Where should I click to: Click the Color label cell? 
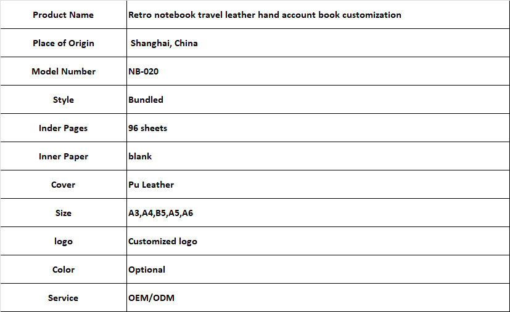pos(64,270)
